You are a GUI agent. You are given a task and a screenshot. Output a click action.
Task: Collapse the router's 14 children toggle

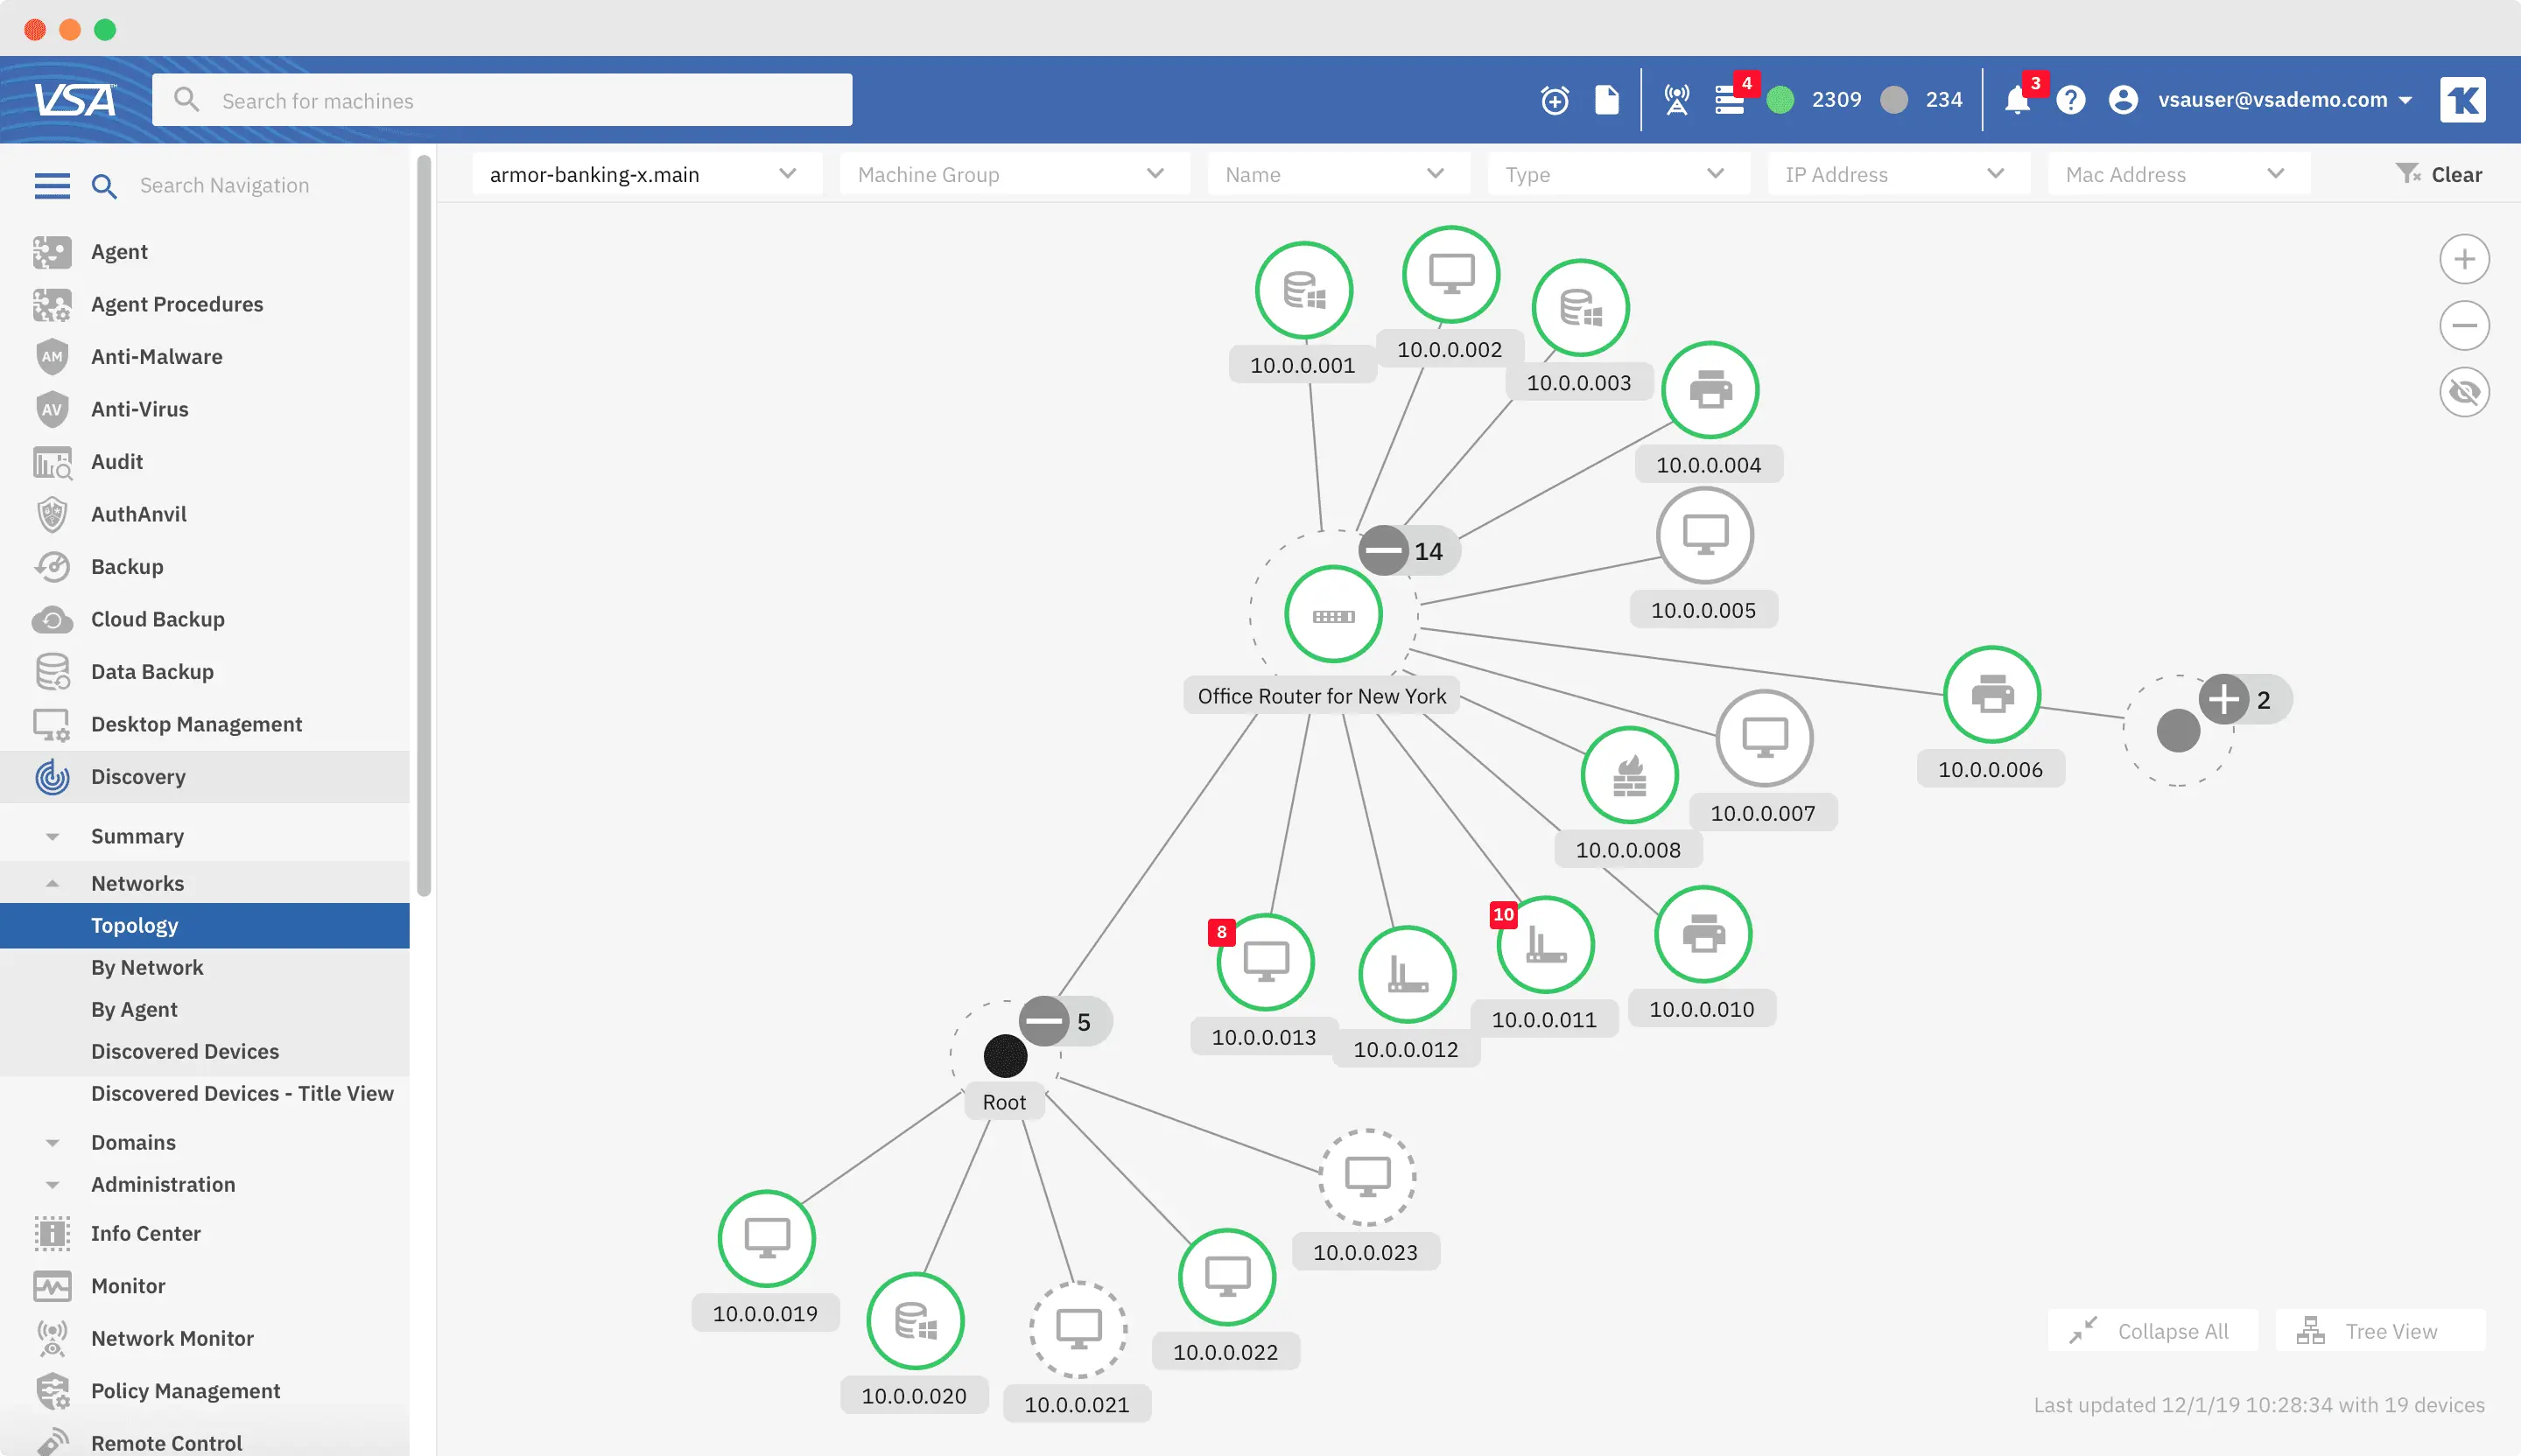(x=1384, y=550)
